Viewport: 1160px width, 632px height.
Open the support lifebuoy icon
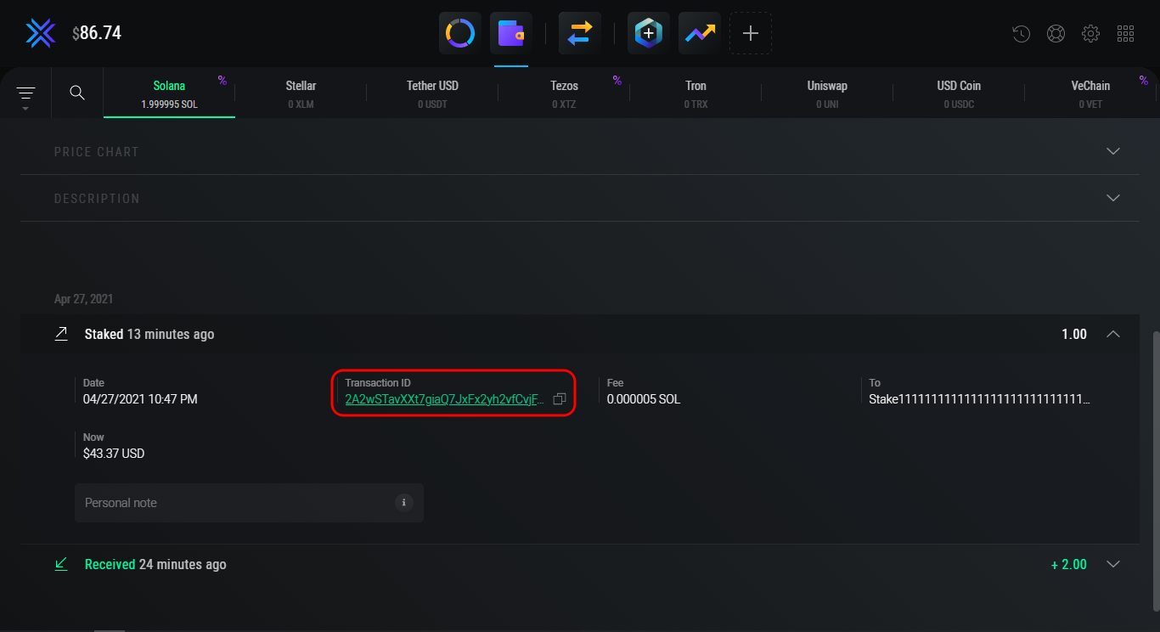pyautogui.click(x=1056, y=34)
